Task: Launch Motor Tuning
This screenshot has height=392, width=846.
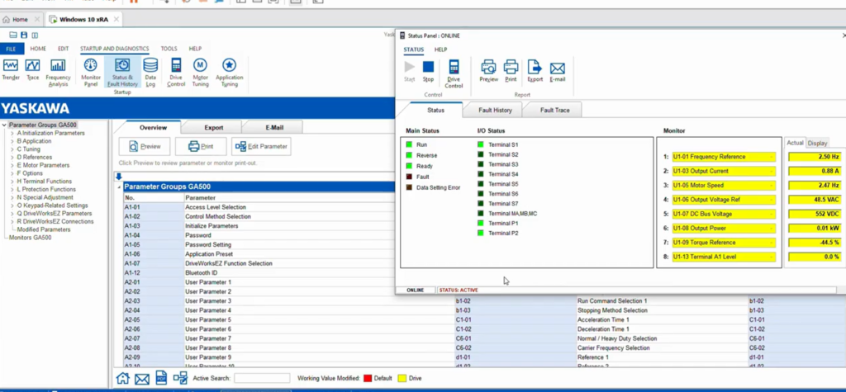Action: (x=200, y=70)
